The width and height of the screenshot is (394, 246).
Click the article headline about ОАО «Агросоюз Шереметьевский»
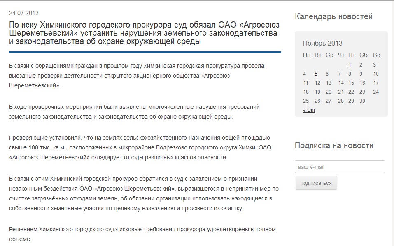click(143, 33)
